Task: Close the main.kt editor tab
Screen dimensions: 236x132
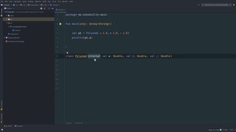Action: 65,10
